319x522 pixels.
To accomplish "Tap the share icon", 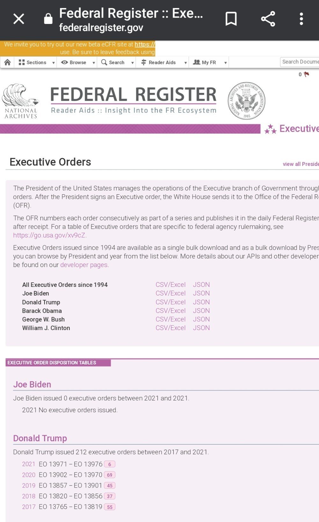I will pos(268,19).
